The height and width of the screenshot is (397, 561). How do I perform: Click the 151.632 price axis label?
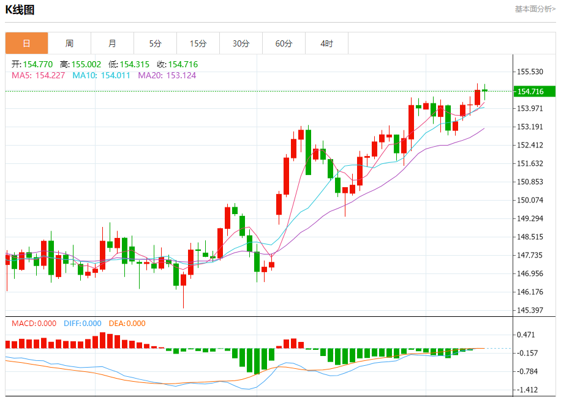pyautogui.click(x=530, y=163)
